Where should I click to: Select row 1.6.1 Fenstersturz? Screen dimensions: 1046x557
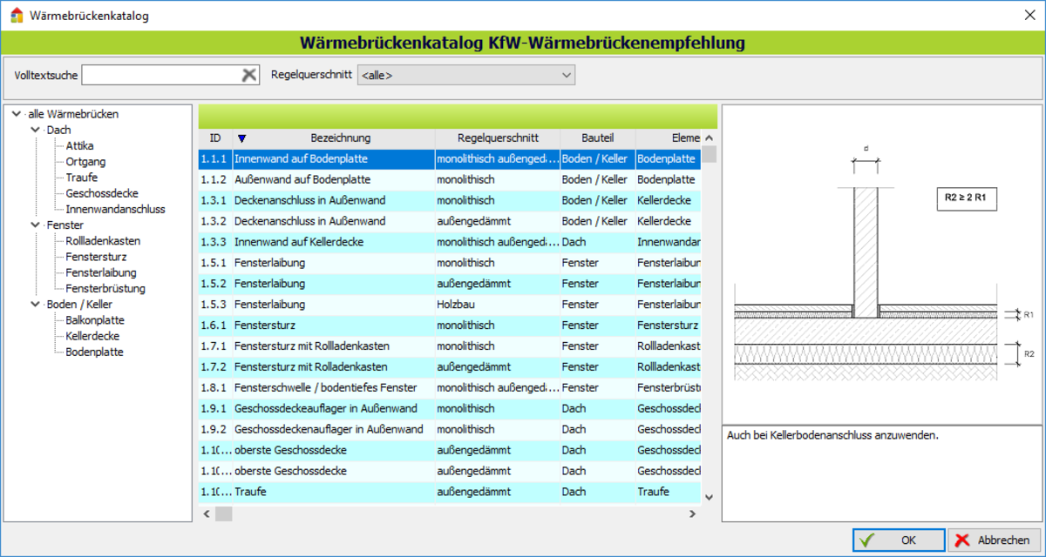tap(450, 325)
